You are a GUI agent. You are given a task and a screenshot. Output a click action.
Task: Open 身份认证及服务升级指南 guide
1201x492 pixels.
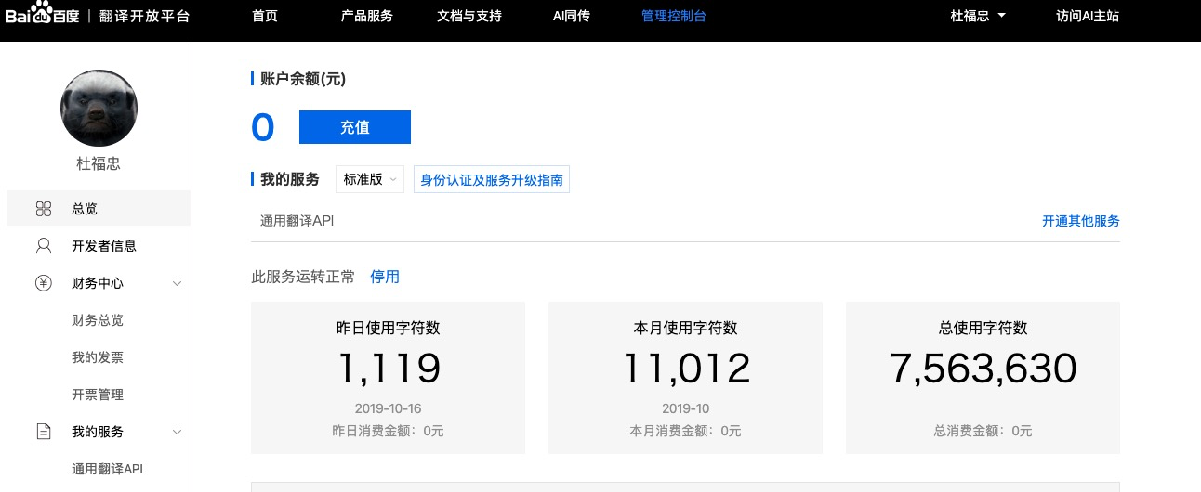click(x=491, y=179)
